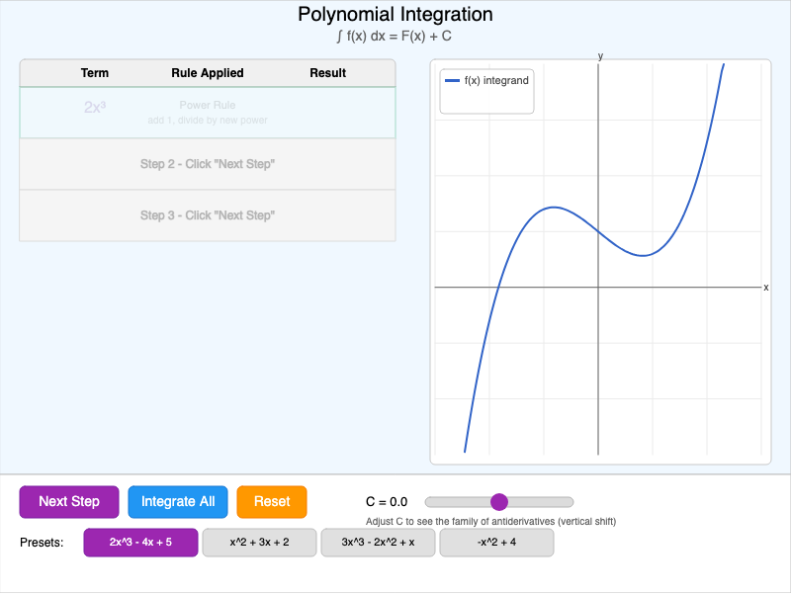Click the Step 2 placeholder row
This screenshot has height=595, width=791.
click(x=207, y=164)
